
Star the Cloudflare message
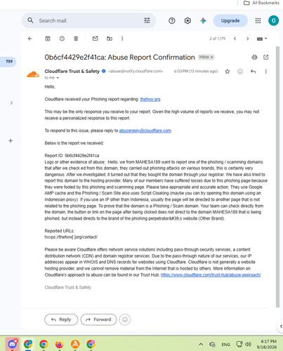228,72
